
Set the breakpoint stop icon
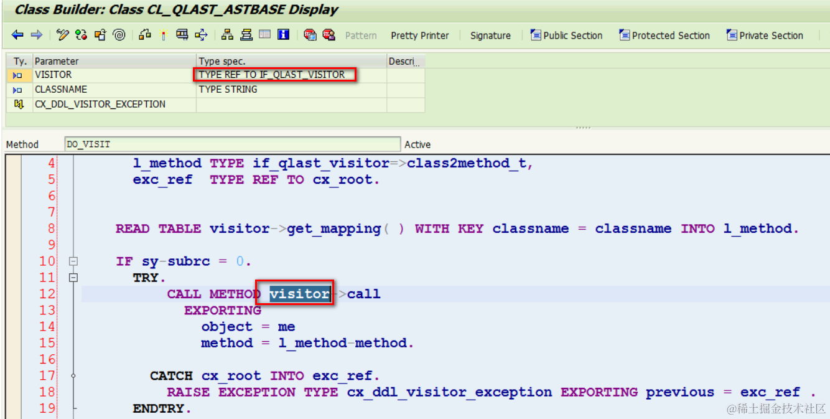point(310,35)
